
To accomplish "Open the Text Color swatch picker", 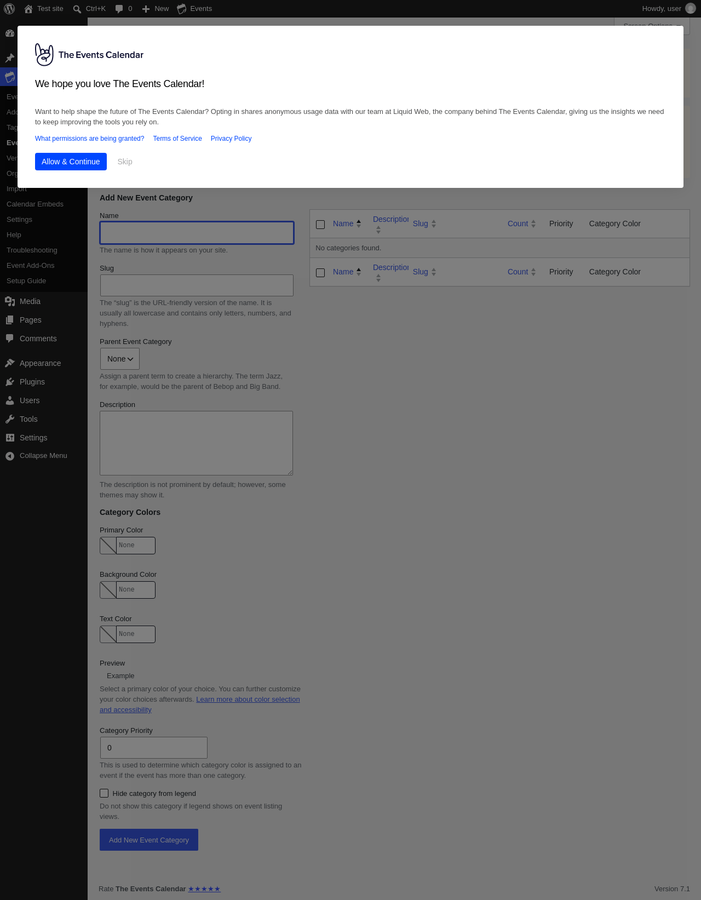I will 108,634.
